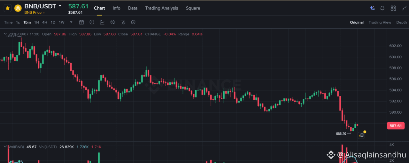Image resolution: width=409 pixels, height=163 pixels.
Task: Select the 1s interval
Action: point(18,22)
